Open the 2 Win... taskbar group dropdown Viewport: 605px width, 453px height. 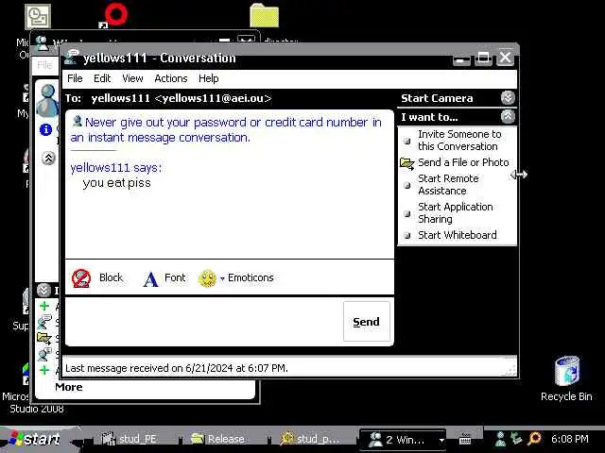click(x=441, y=440)
